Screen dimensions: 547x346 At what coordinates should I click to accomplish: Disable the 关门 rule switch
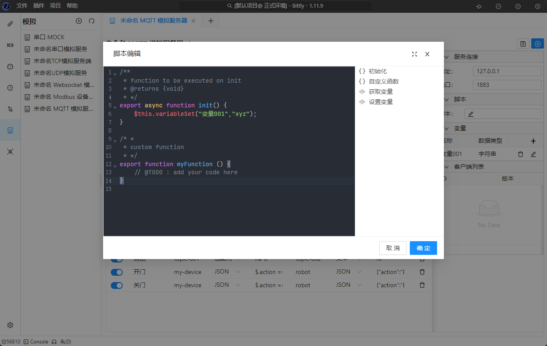(x=116, y=285)
